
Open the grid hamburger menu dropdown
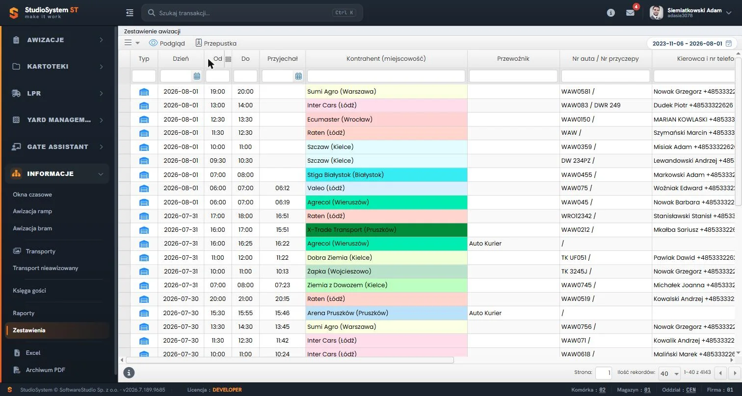[132, 43]
